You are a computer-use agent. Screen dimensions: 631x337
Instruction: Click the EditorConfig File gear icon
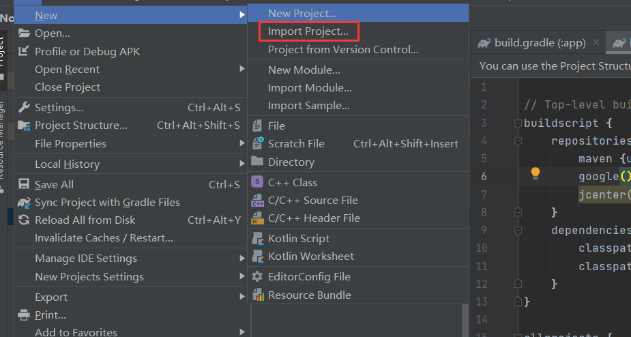coord(257,277)
